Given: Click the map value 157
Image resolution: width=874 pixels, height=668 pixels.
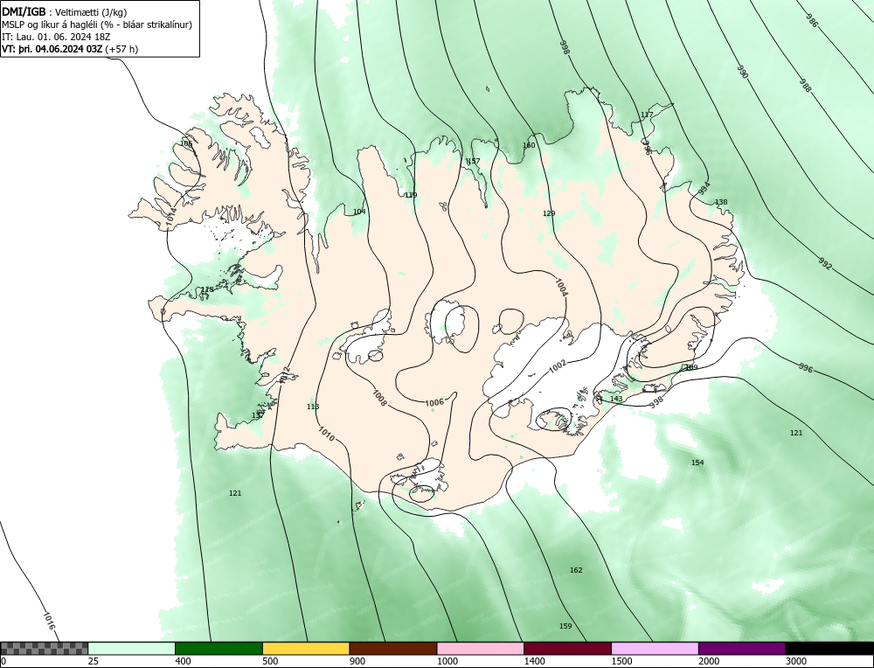Looking at the screenshot, I should (x=473, y=161).
